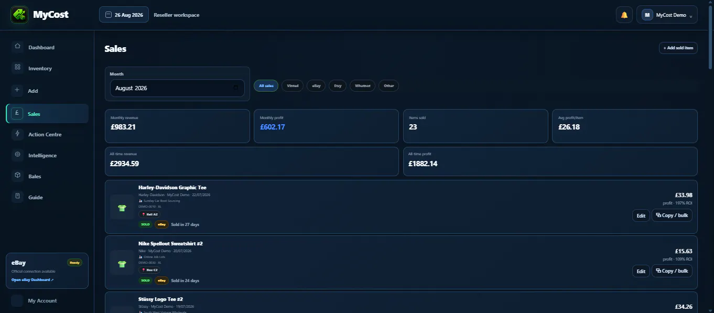Click the Inventory grid icon in sidebar
The image size is (714, 313).
pos(17,68)
